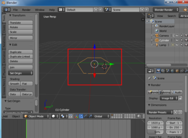
Task: Click the Duplicate Linked button
Action: 21,57
